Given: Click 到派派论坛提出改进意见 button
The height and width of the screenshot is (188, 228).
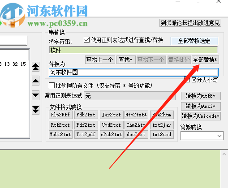Looking at the screenshot, I should tap(190, 23).
